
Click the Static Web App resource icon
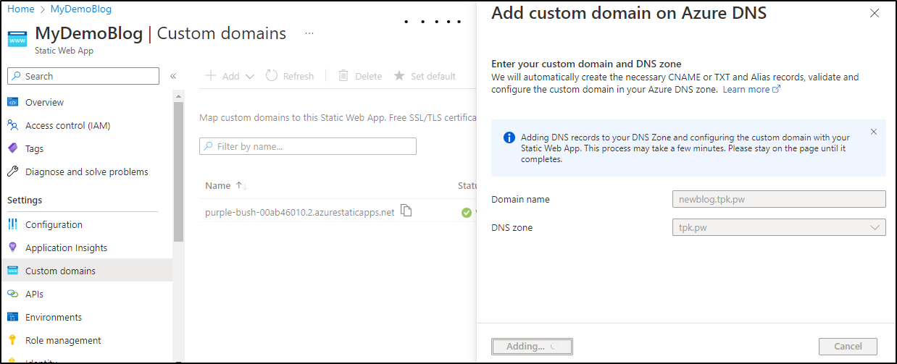pyautogui.click(x=18, y=38)
